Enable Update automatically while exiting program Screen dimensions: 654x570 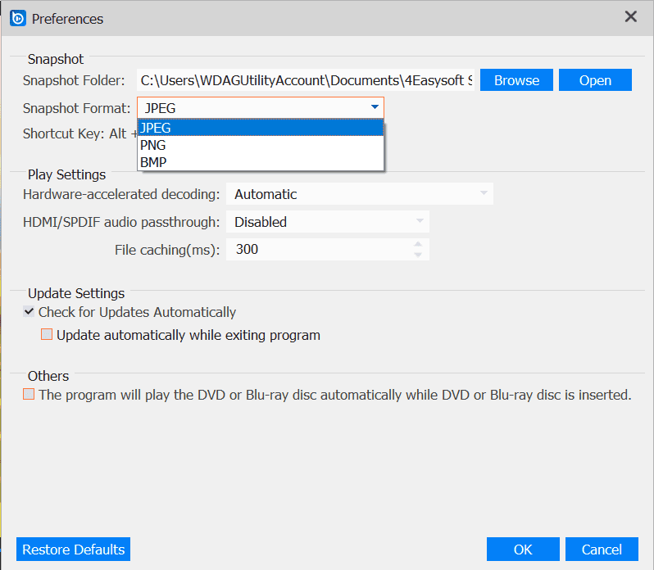coord(47,335)
